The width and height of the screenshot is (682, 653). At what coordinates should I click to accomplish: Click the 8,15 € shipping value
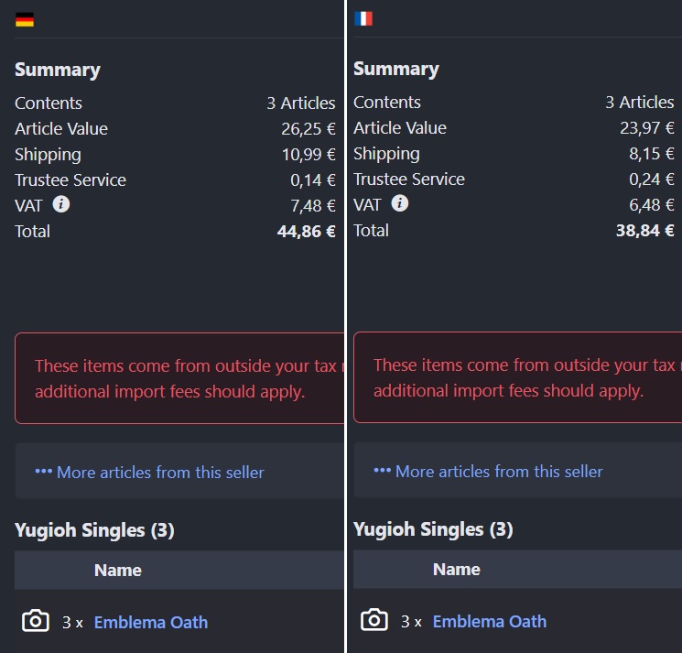coord(651,153)
